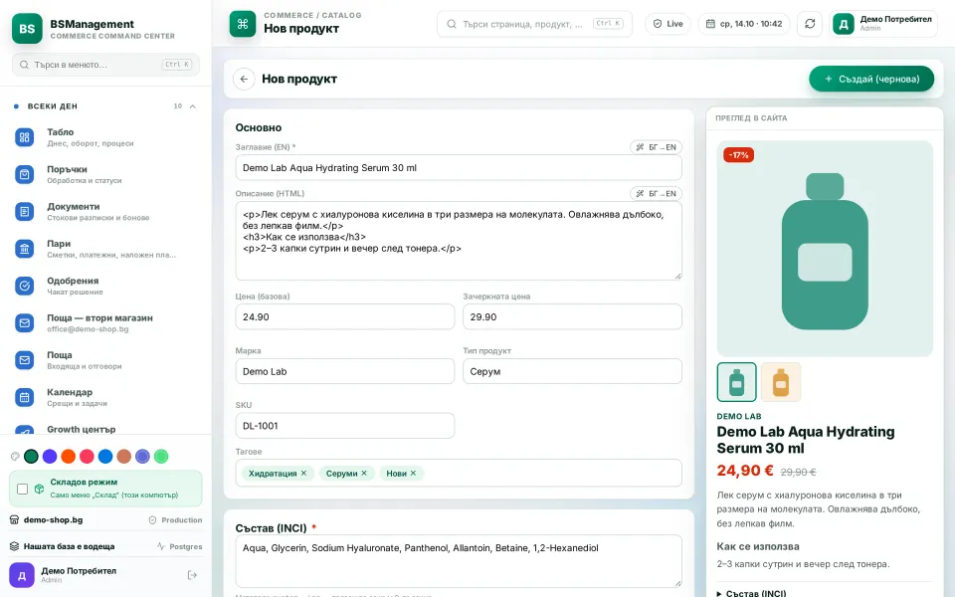Viewport: 955px width, 597px height.
Task: Select the brown theme swatch
Action: [124, 457]
